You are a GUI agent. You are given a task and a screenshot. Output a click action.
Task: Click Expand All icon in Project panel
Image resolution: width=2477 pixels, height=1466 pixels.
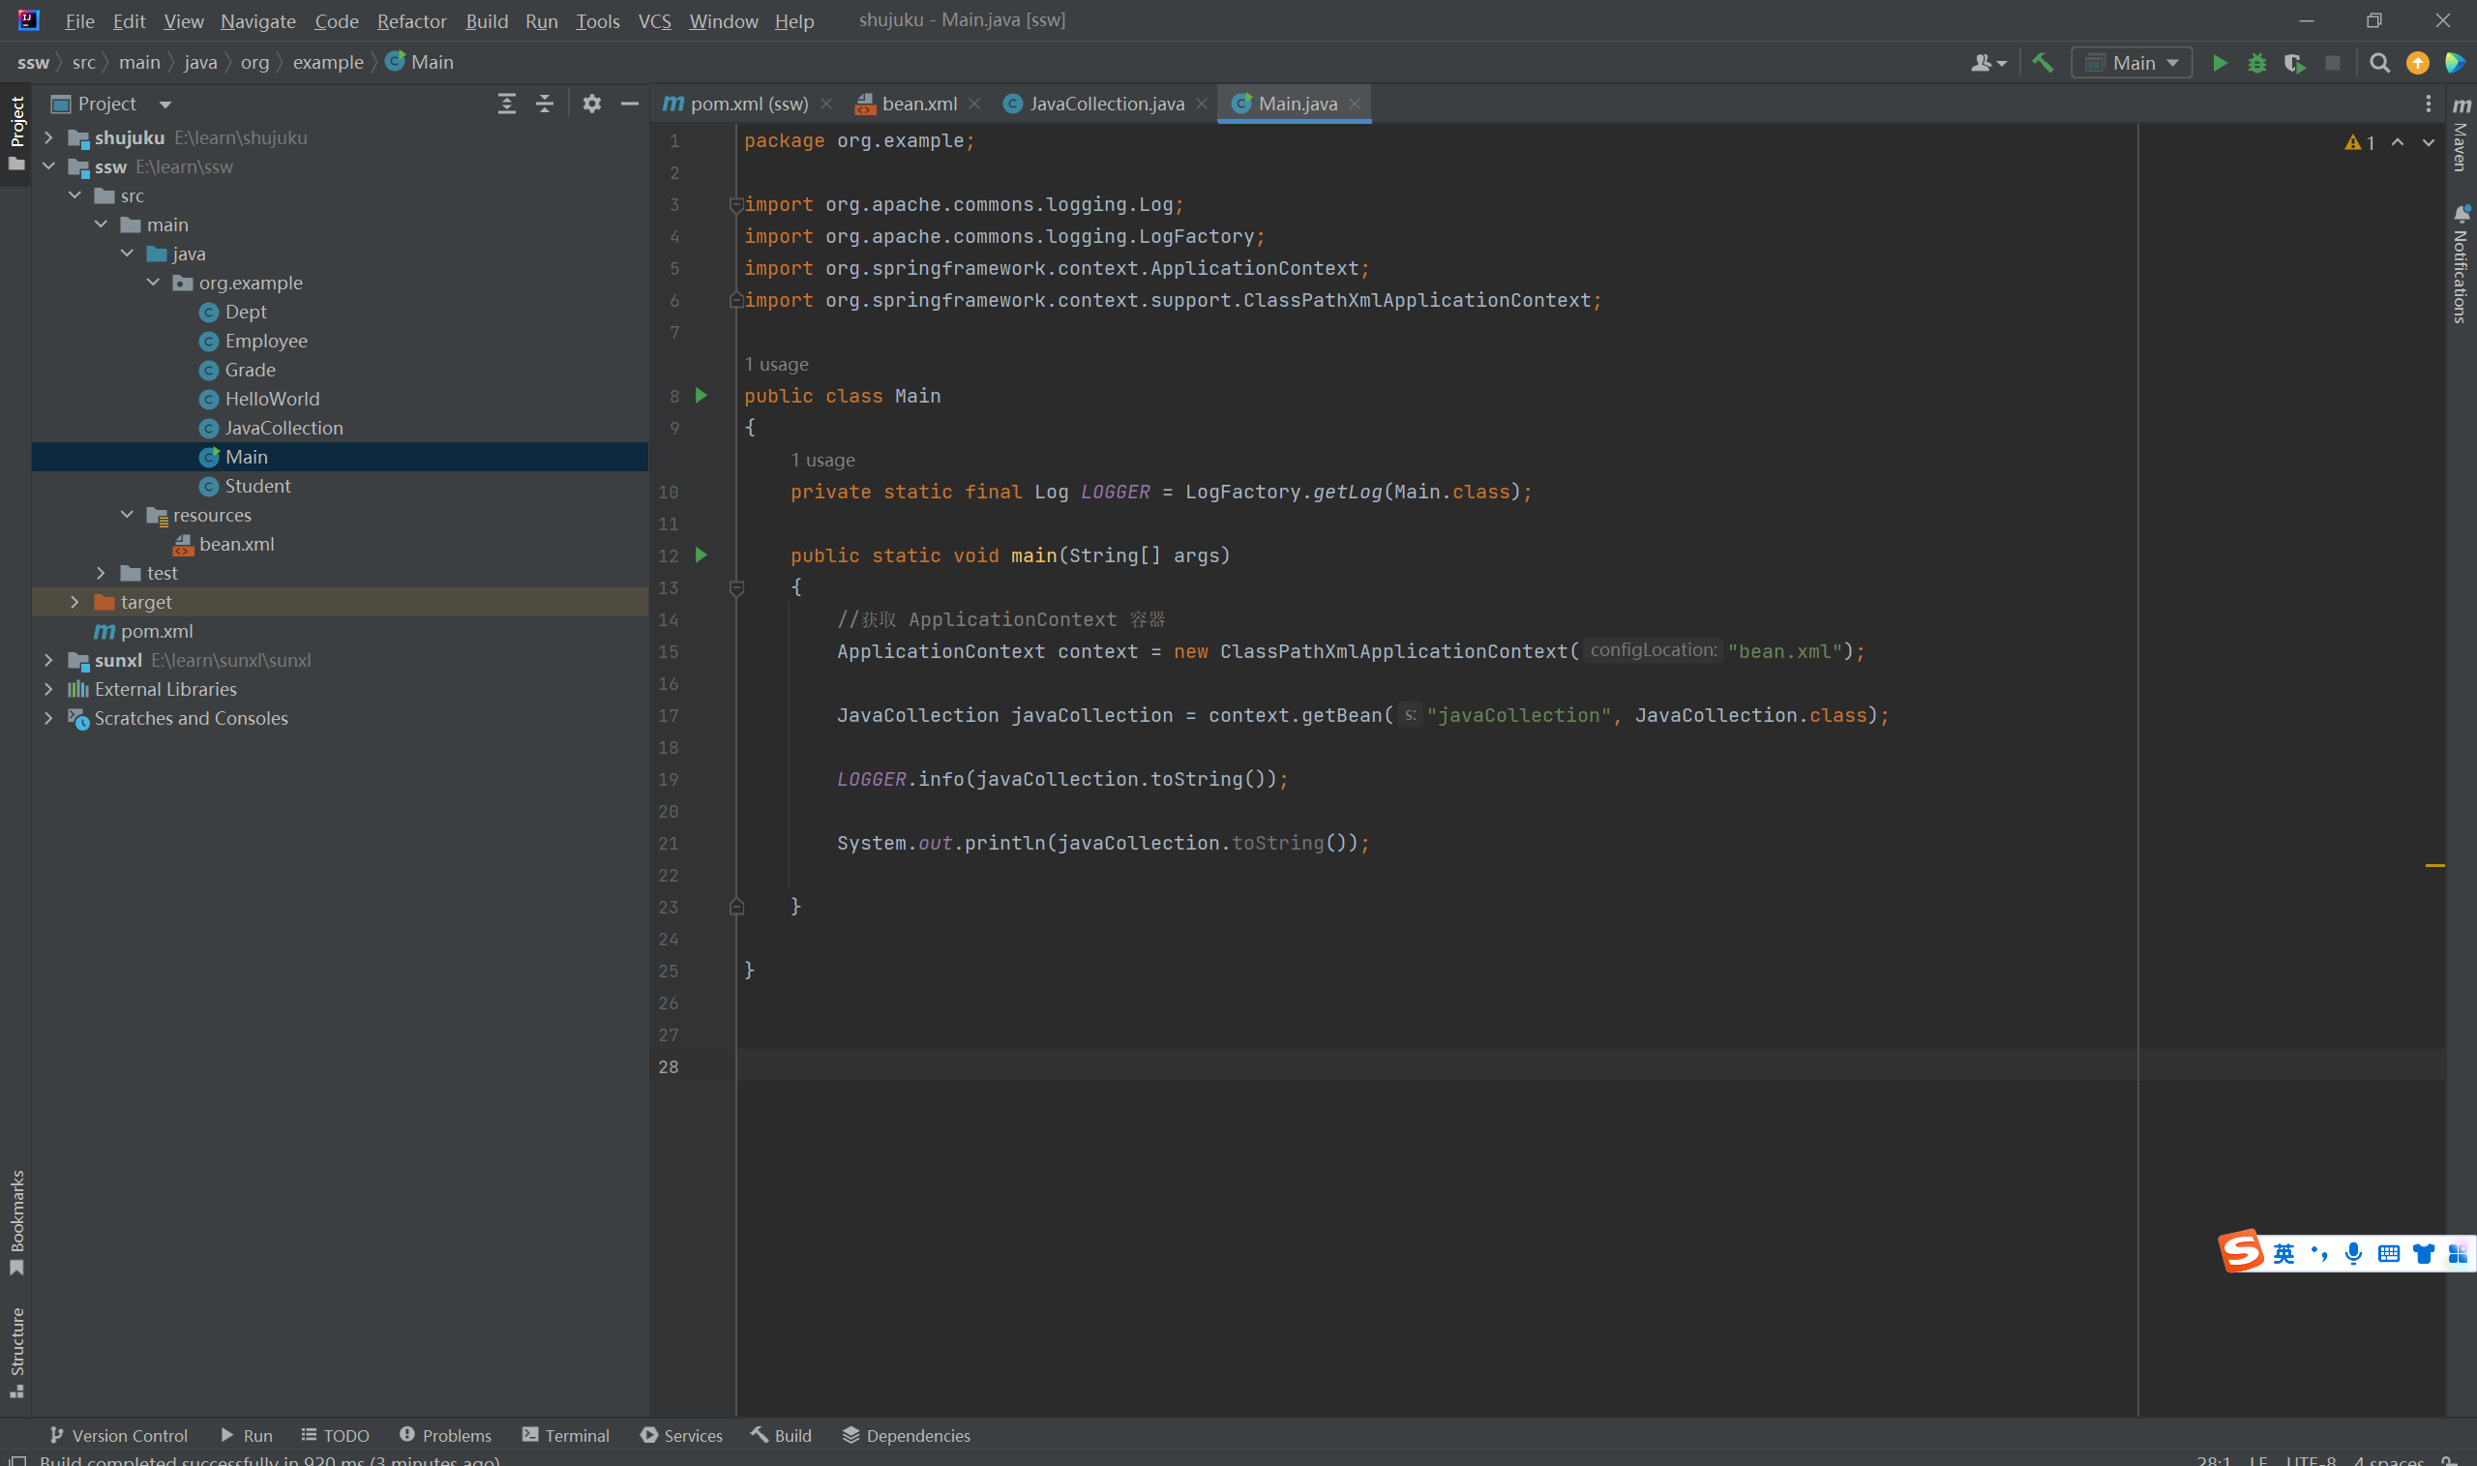507,104
